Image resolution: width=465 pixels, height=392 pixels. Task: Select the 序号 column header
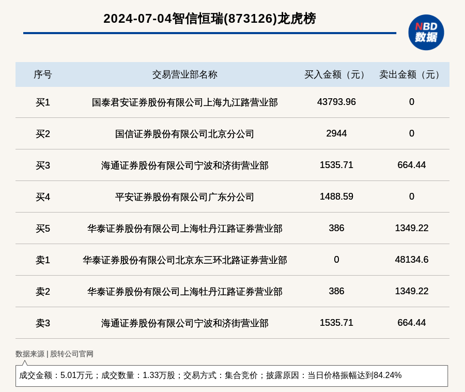tap(43, 74)
